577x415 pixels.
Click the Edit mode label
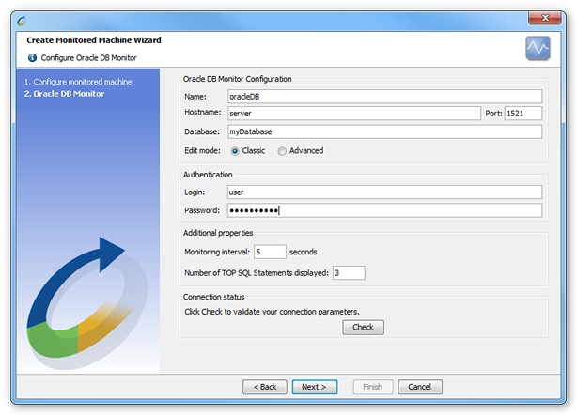(x=202, y=151)
